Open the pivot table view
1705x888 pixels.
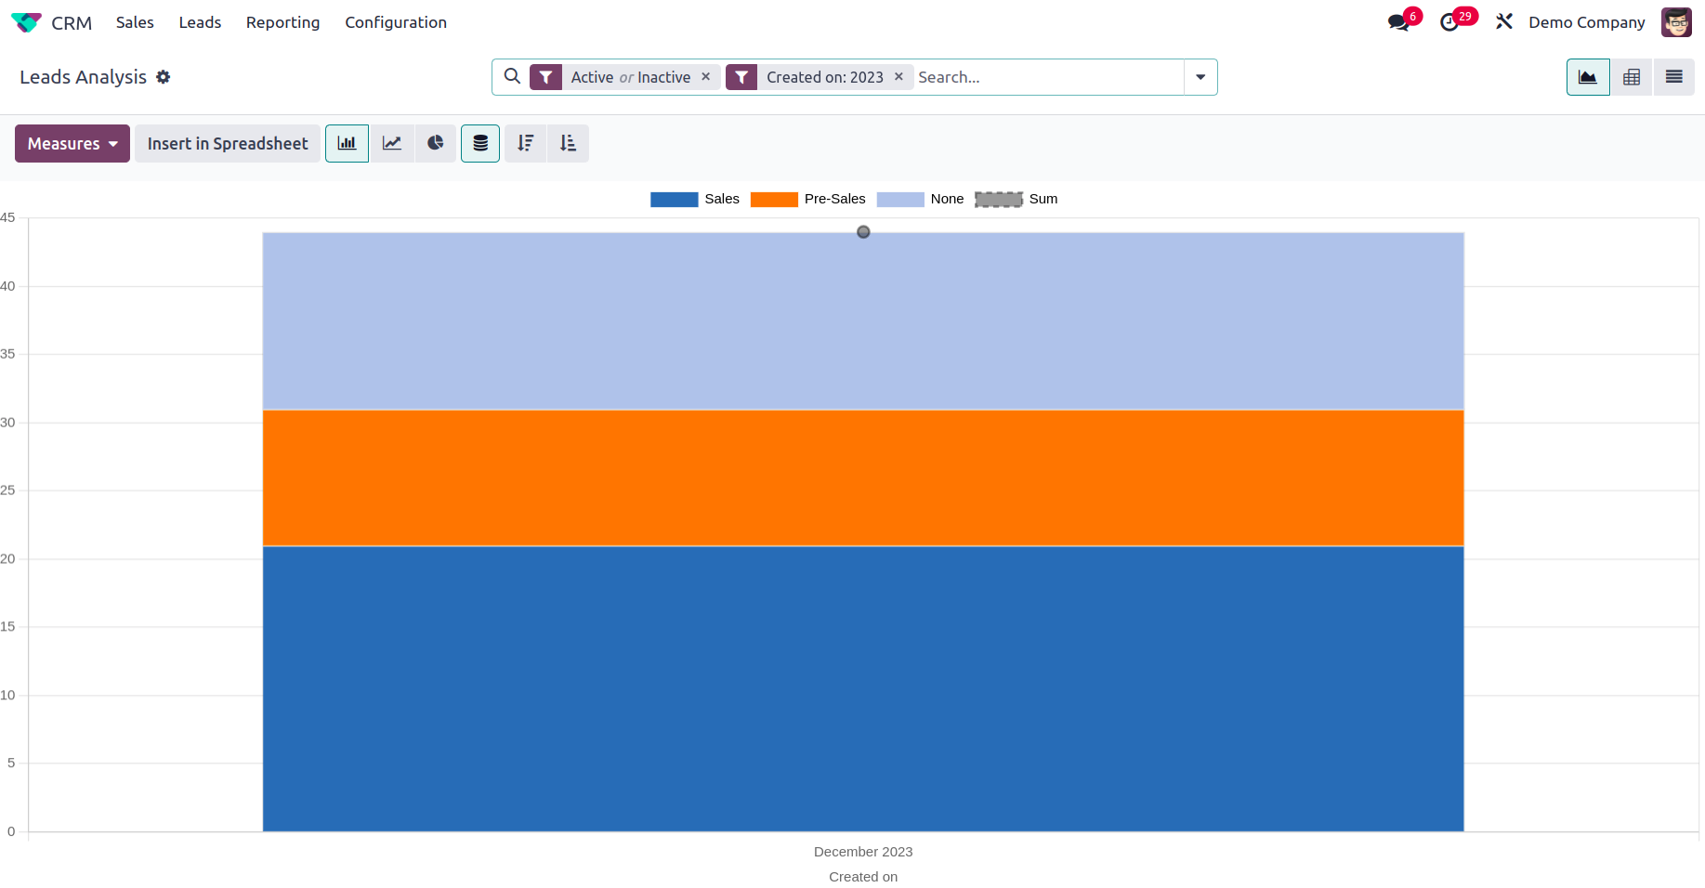point(1631,77)
